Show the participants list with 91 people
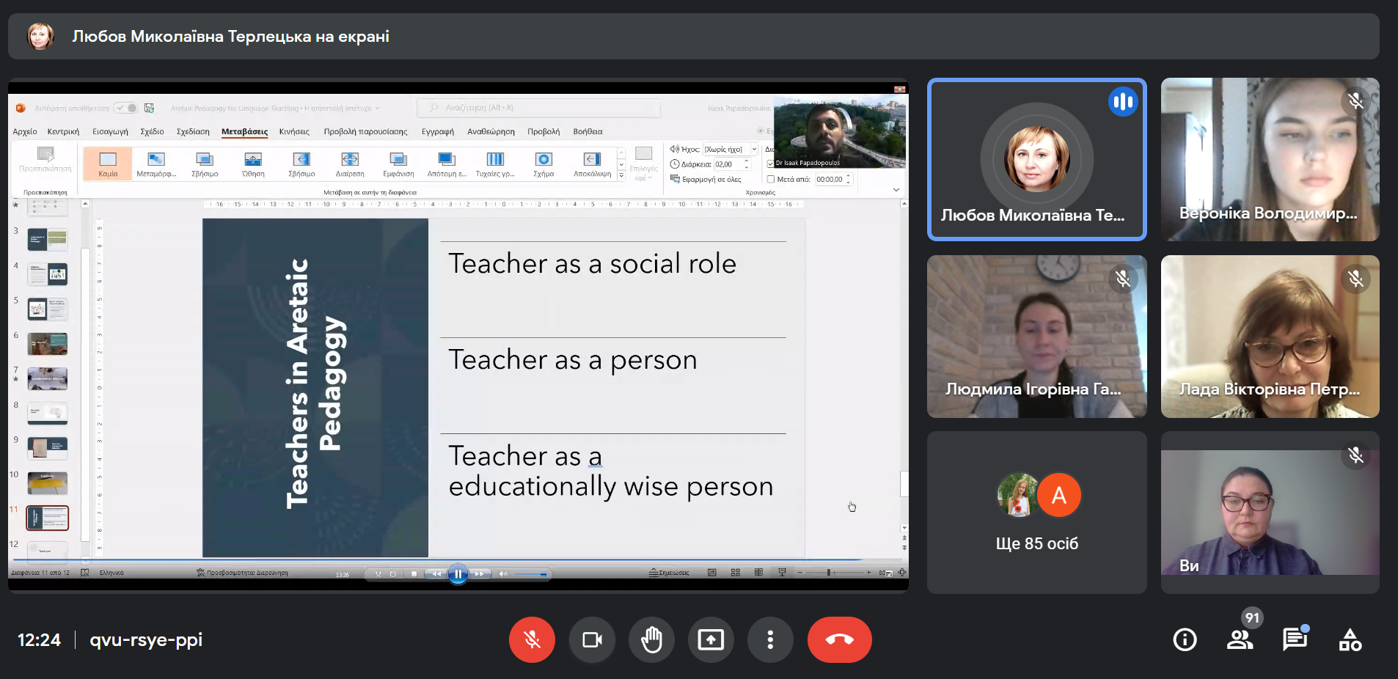The image size is (1398, 679). 1240,640
